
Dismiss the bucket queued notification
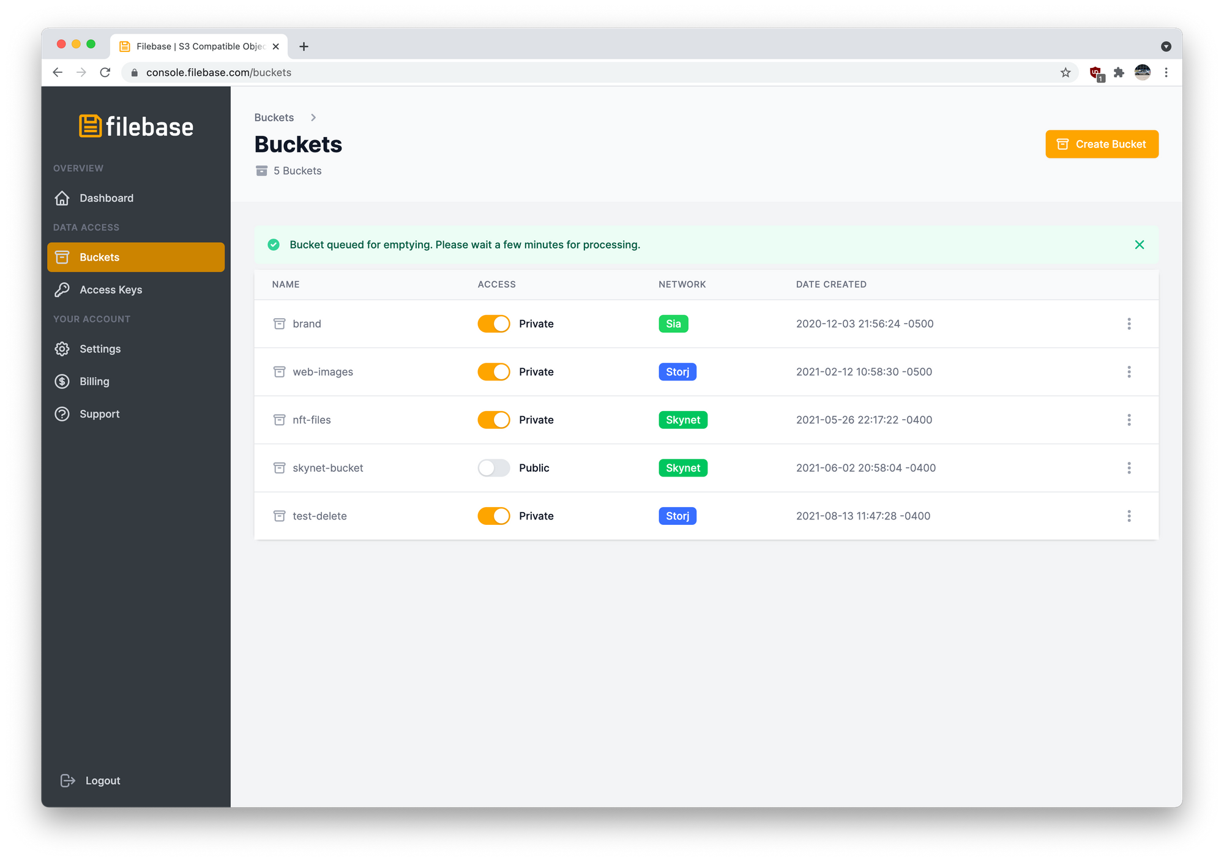[x=1139, y=245]
